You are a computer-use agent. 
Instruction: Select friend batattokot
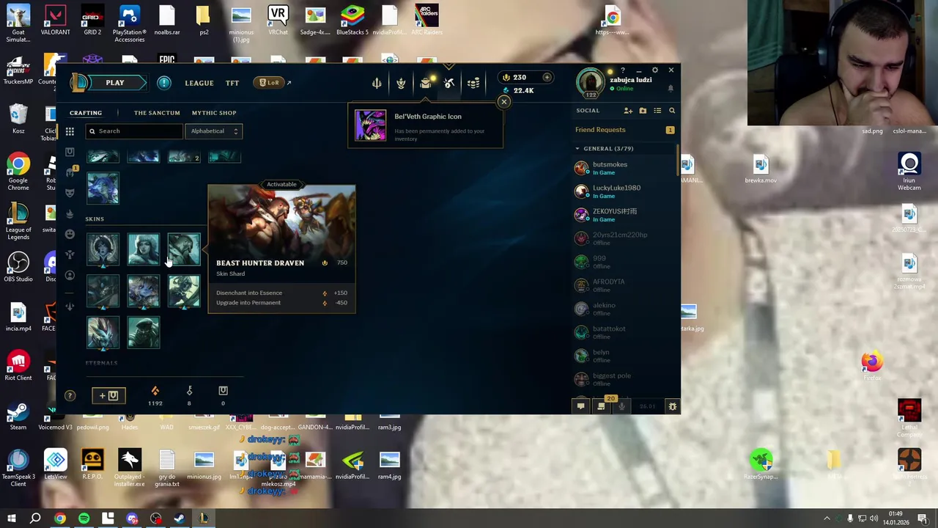click(x=624, y=332)
